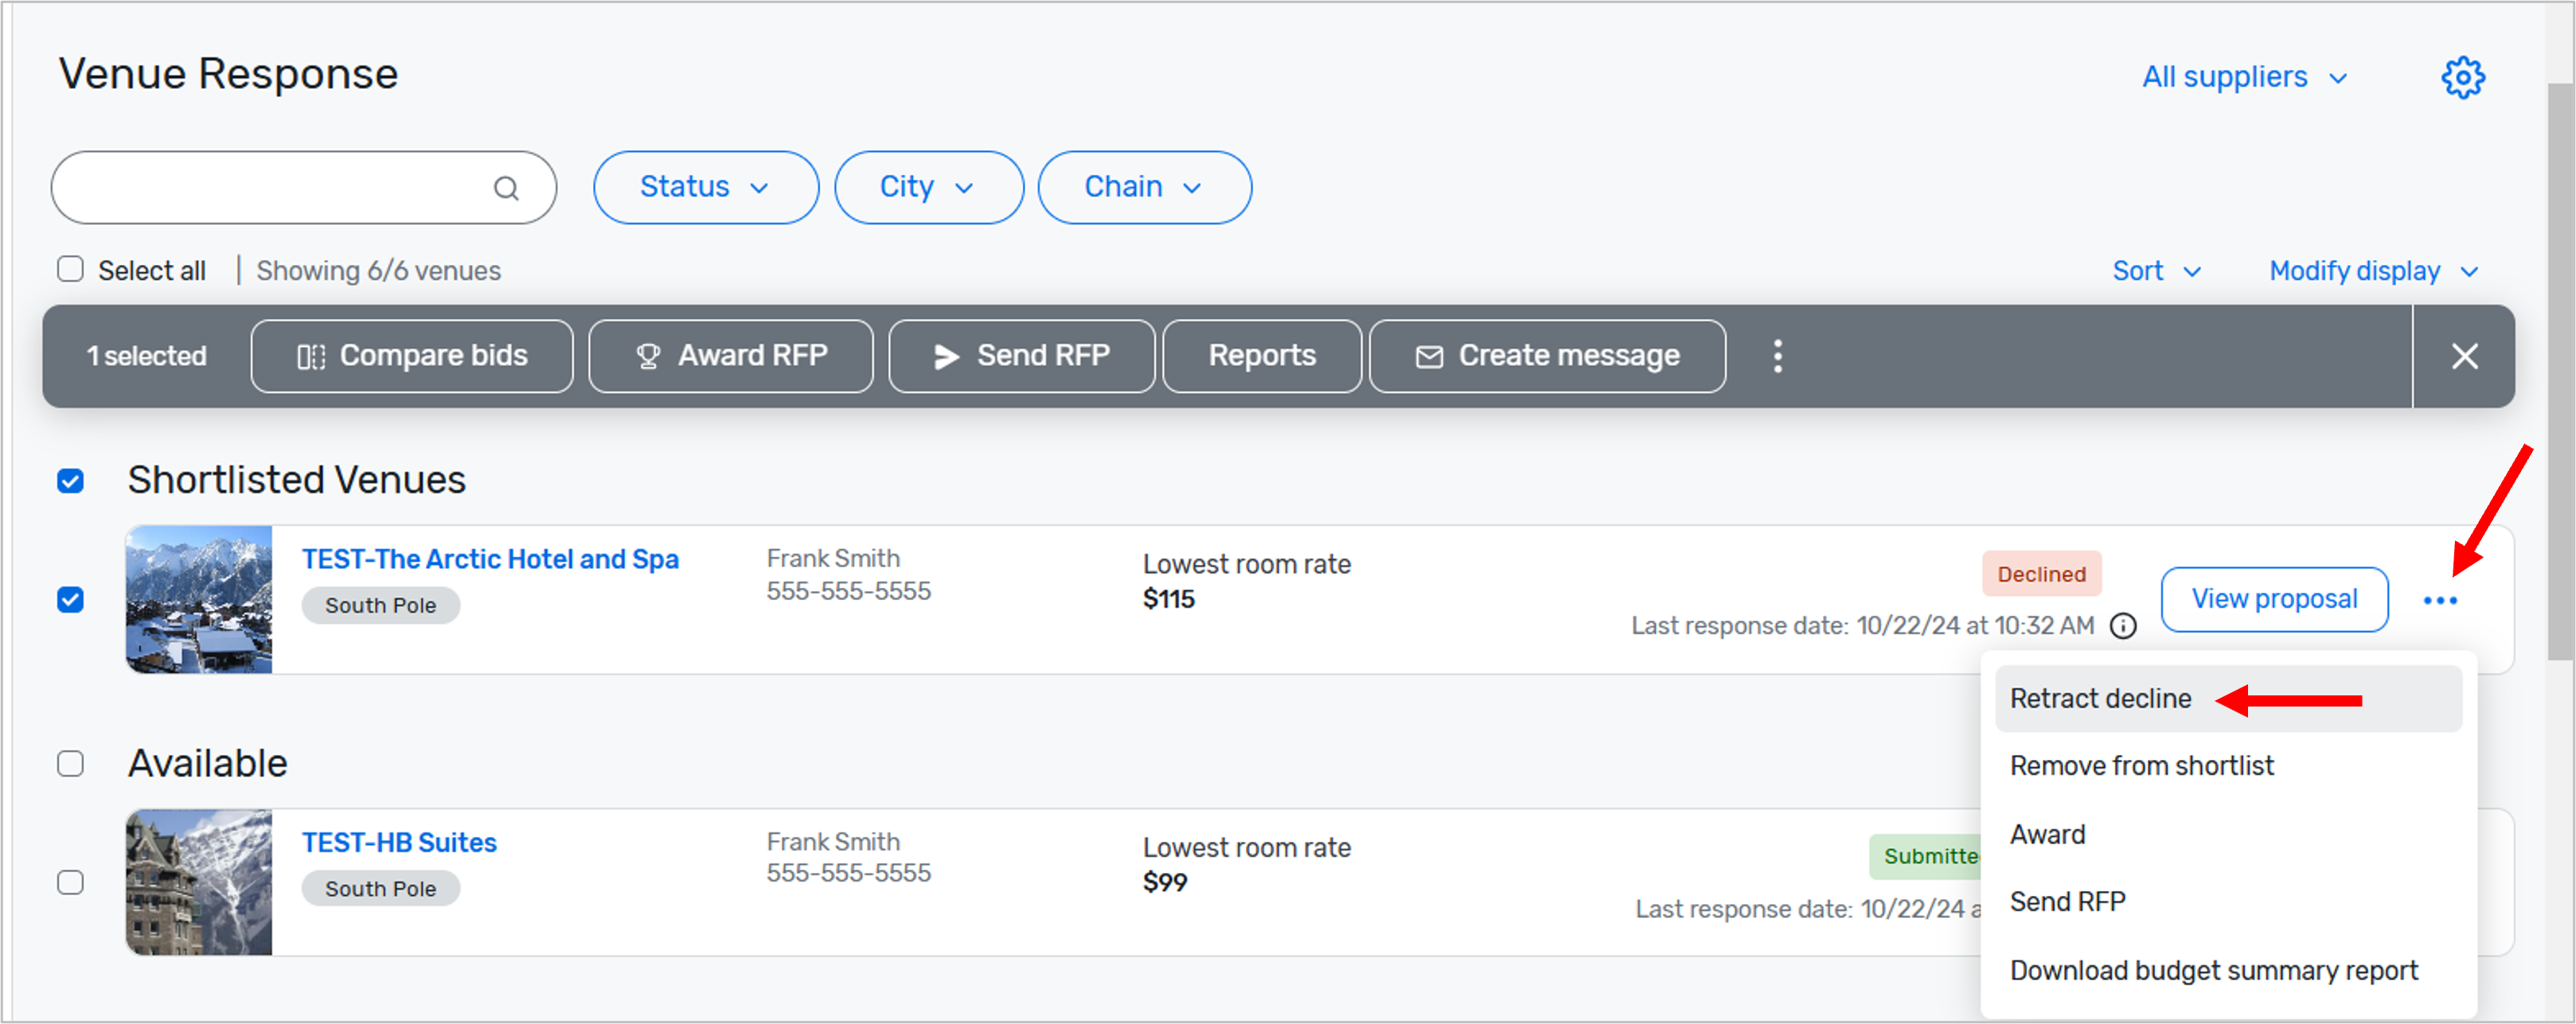The width and height of the screenshot is (2576, 1024).
Task: Click Compare bids button
Action: click(x=412, y=356)
